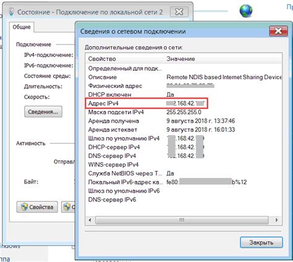This screenshot has height=262, width=293.
Task: Click the connection icon in status title bar
Action: click(12, 12)
